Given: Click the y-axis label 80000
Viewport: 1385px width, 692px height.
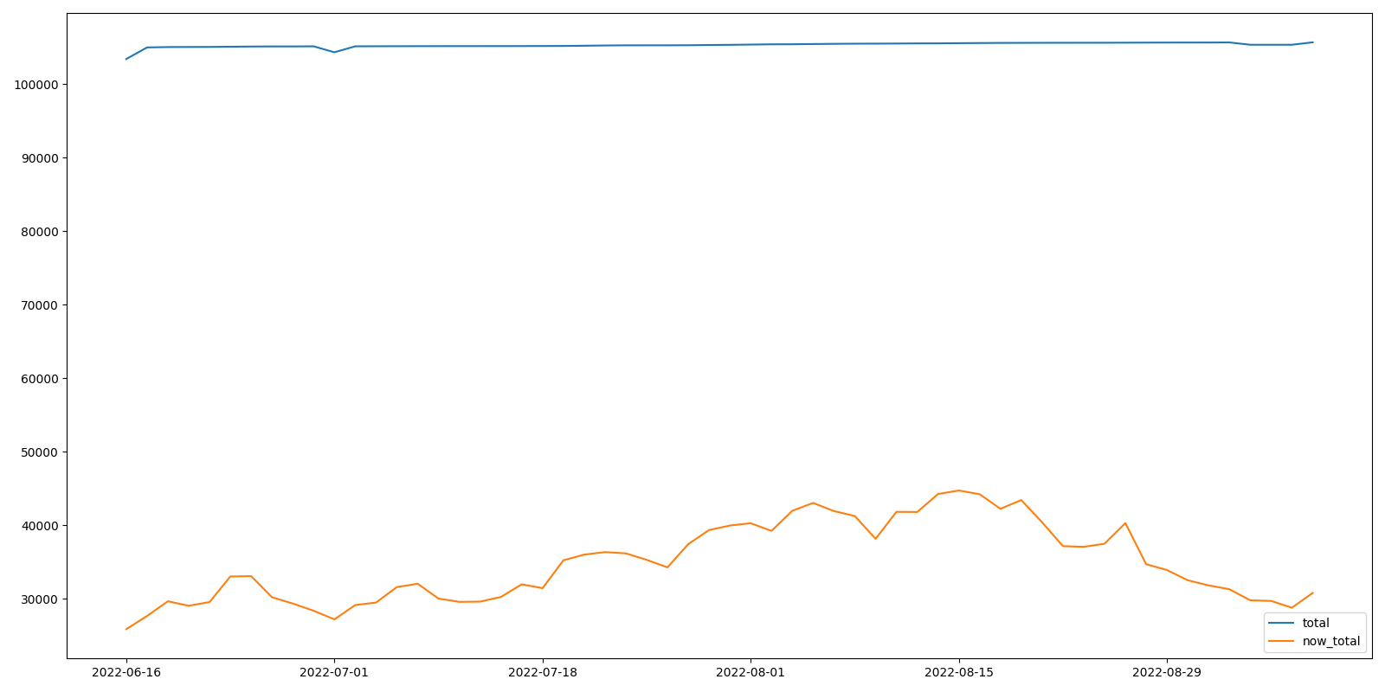Looking at the screenshot, I should [x=40, y=232].
